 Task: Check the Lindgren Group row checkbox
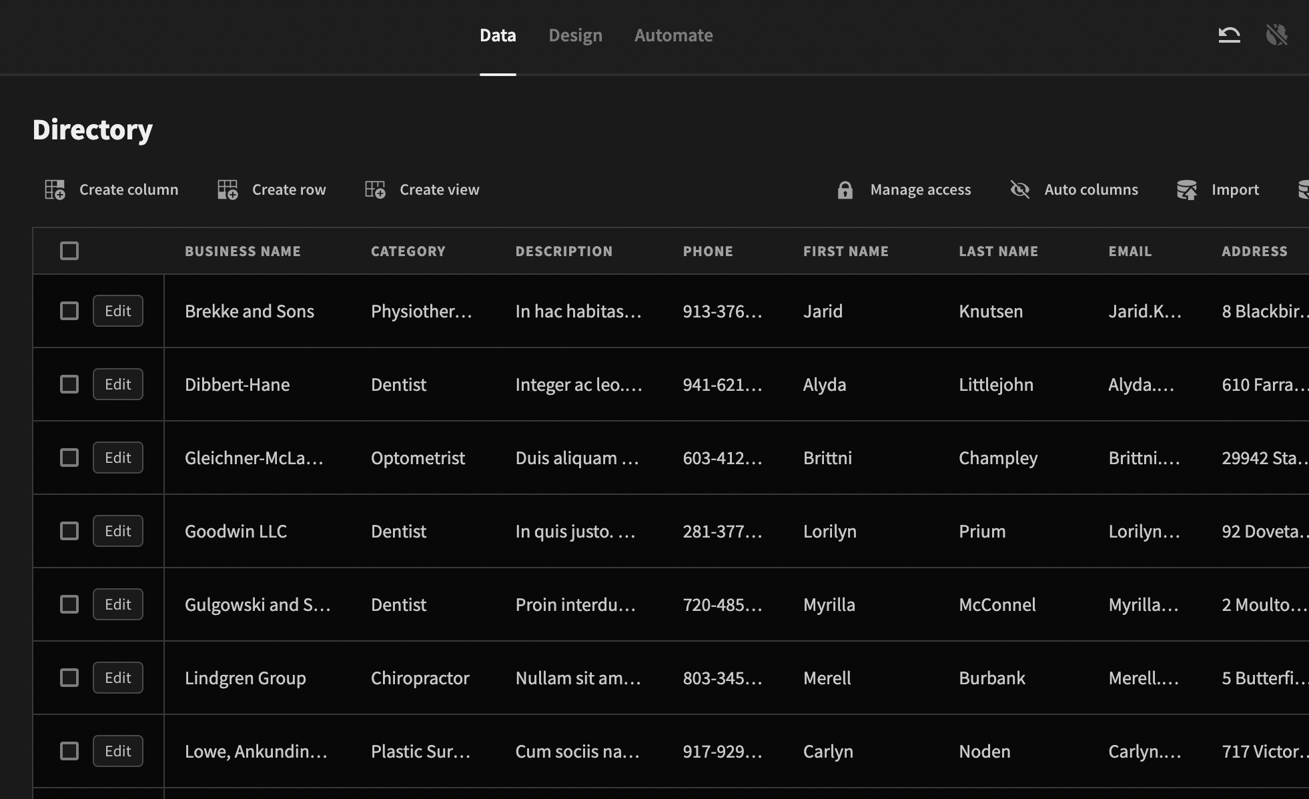click(x=69, y=678)
